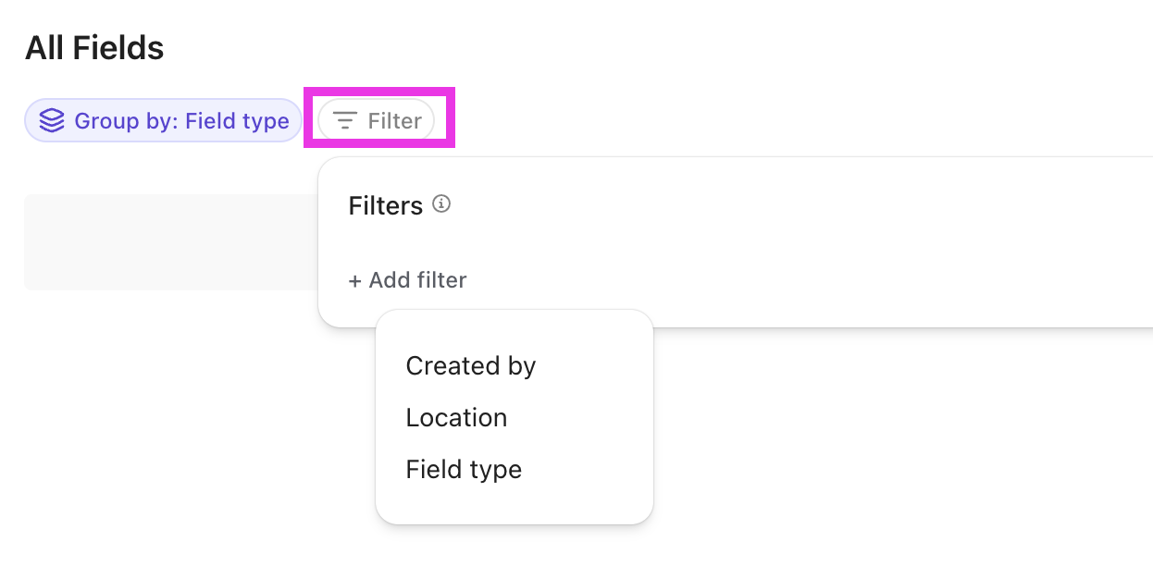Select the All Fields page title
1153x566 pixels.
point(93,47)
